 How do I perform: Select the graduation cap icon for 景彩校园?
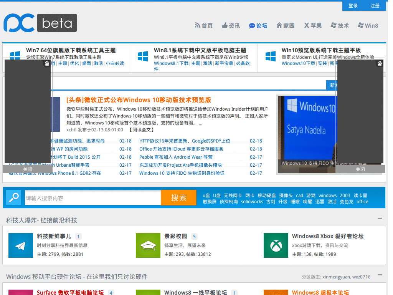click(148, 245)
